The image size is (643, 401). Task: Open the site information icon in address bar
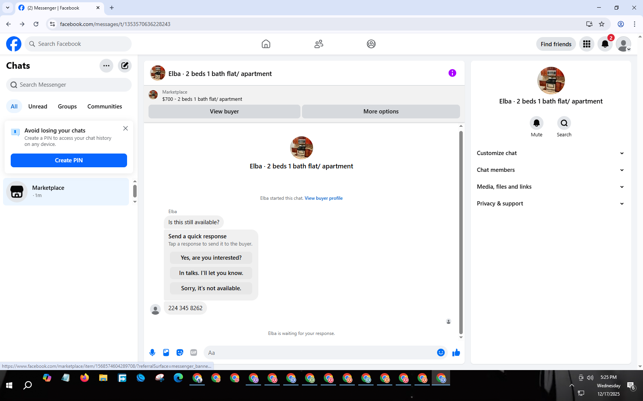[52, 24]
